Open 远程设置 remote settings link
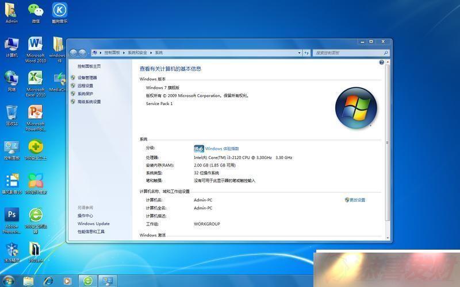This screenshot has height=287, width=460. pos(85,86)
